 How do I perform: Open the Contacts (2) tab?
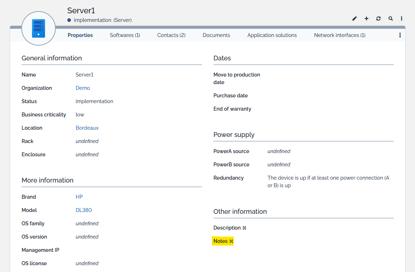[171, 35]
